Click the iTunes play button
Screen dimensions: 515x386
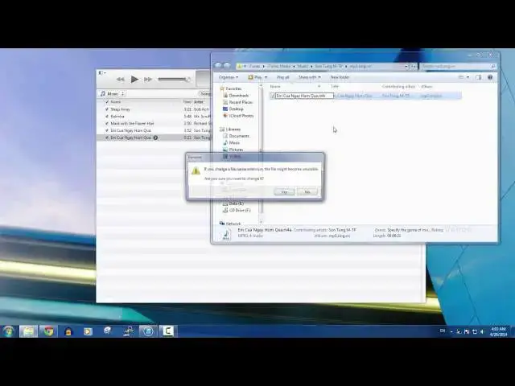(134, 79)
